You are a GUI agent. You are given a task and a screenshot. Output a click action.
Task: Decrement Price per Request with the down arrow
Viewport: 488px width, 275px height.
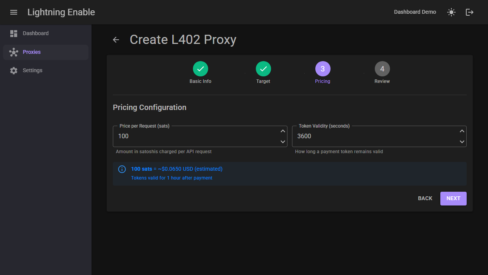pyautogui.click(x=283, y=142)
